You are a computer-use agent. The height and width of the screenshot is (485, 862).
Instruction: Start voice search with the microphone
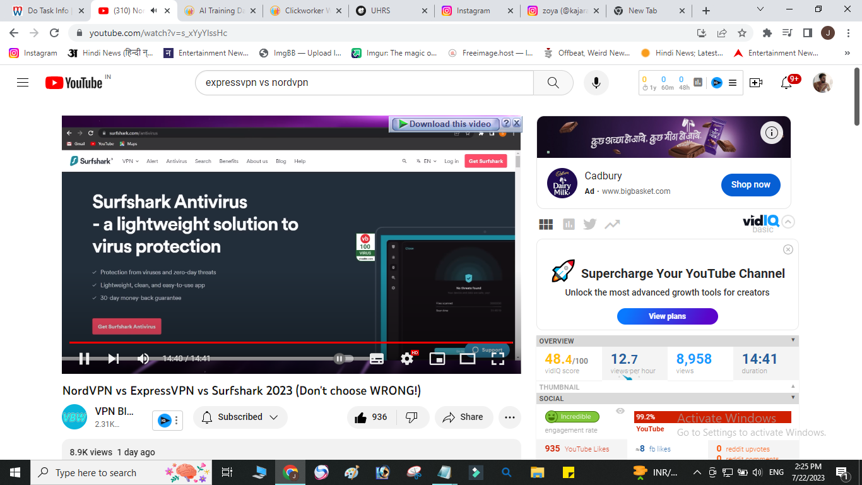click(x=596, y=83)
